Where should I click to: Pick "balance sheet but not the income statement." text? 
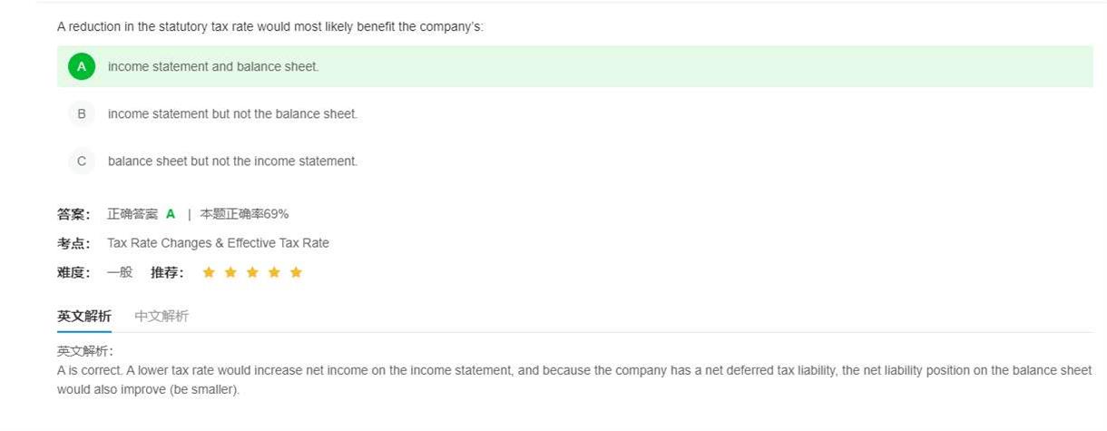[232, 161]
